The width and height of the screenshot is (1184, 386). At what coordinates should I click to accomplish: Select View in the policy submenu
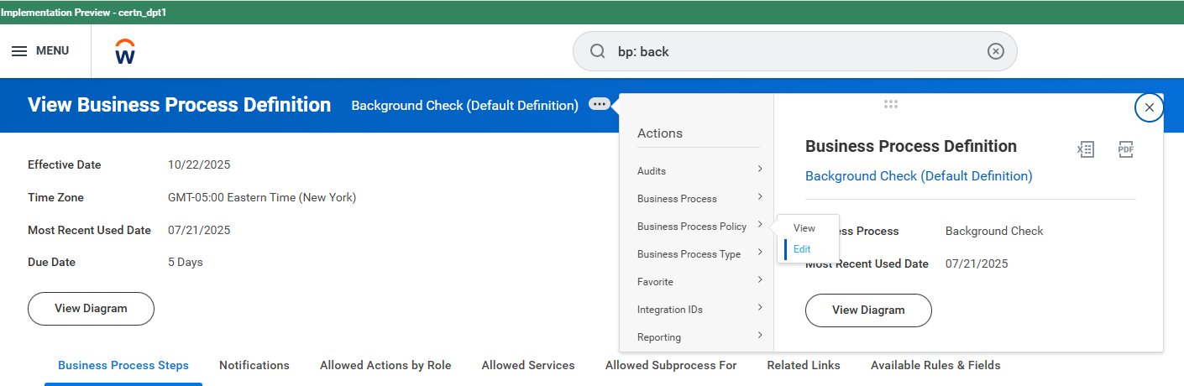(x=804, y=228)
